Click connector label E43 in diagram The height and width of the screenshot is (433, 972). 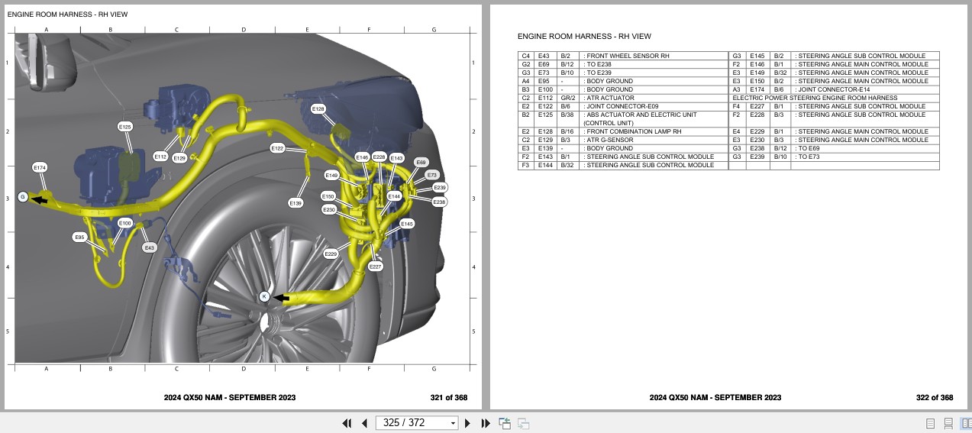point(150,247)
